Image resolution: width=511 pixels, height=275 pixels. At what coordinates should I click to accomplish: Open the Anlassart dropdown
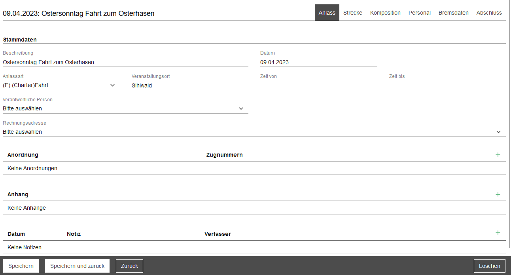click(61, 85)
